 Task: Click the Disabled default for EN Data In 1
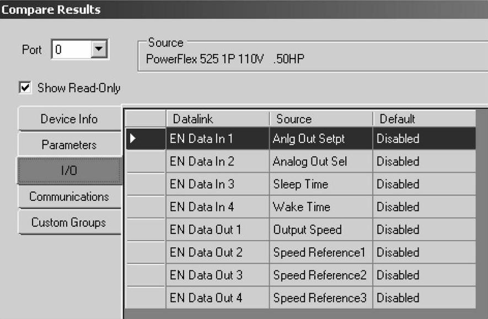click(x=425, y=139)
